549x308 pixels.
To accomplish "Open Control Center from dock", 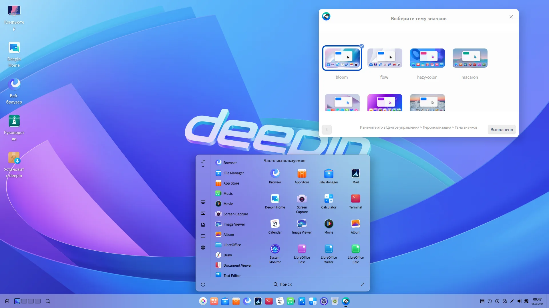I will coord(324,301).
